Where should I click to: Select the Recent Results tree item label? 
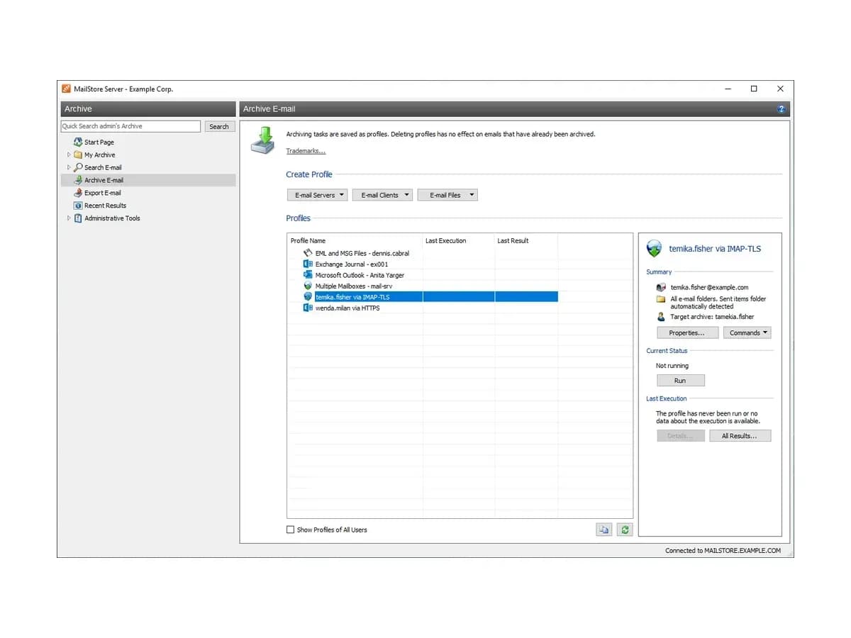[106, 206]
